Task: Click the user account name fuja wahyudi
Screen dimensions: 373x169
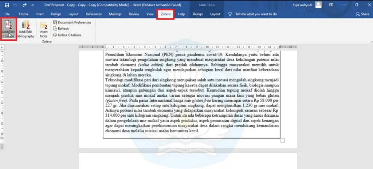Action: pos(303,5)
